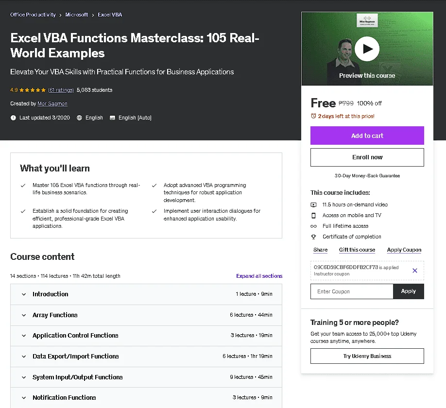Click the '6 lectures • 44min' Array Functions text
Image resolution: width=446 pixels, height=408 pixels.
coord(251,315)
